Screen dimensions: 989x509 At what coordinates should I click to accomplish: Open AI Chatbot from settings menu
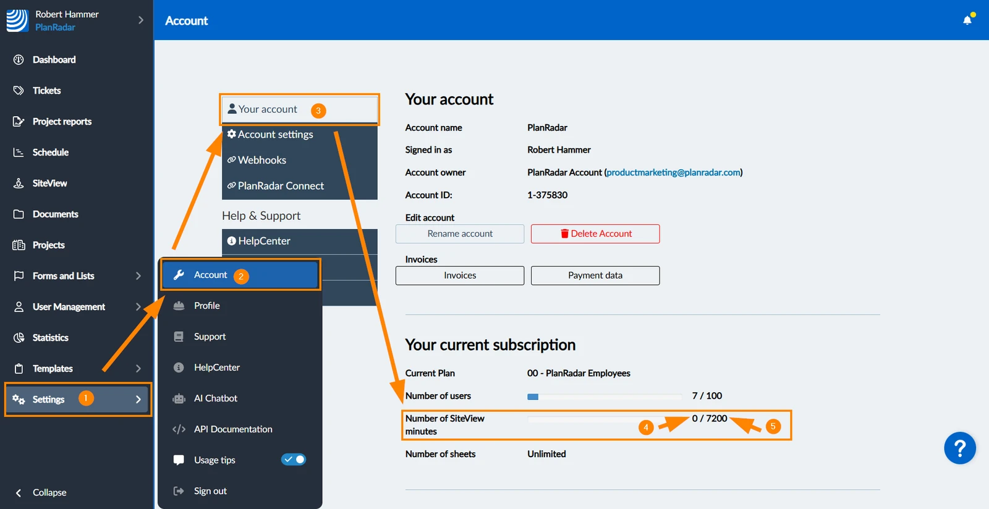point(215,398)
